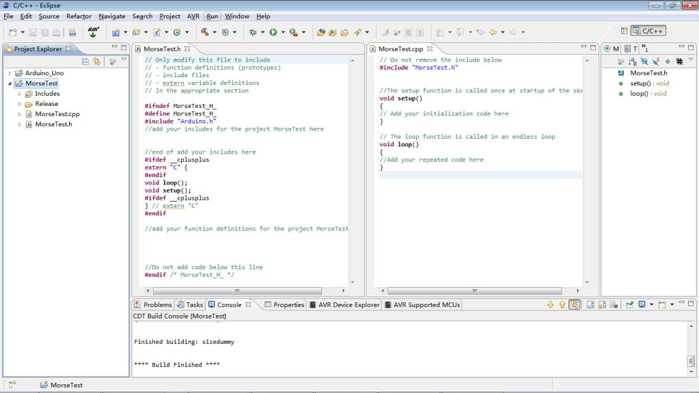Image resolution: width=699 pixels, height=393 pixels.
Task: Expand the Includes folder under MorseTest
Action: [19, 94]
